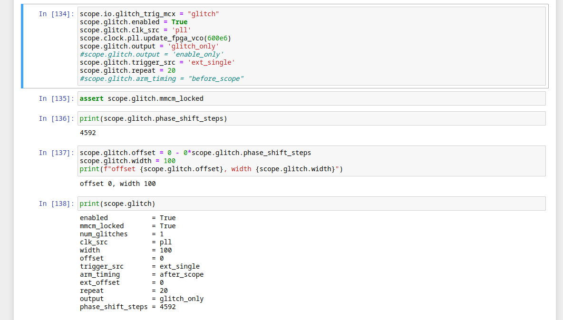
Task: Click the 4592 output below cell 136
Action: pyautogui.click(x=88, y=133)
